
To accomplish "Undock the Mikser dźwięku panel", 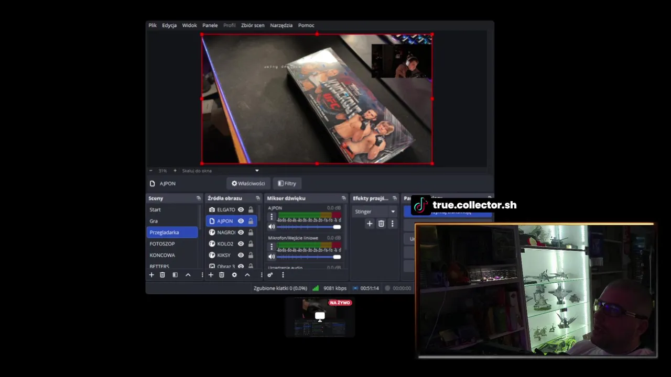I will point(343,198).
